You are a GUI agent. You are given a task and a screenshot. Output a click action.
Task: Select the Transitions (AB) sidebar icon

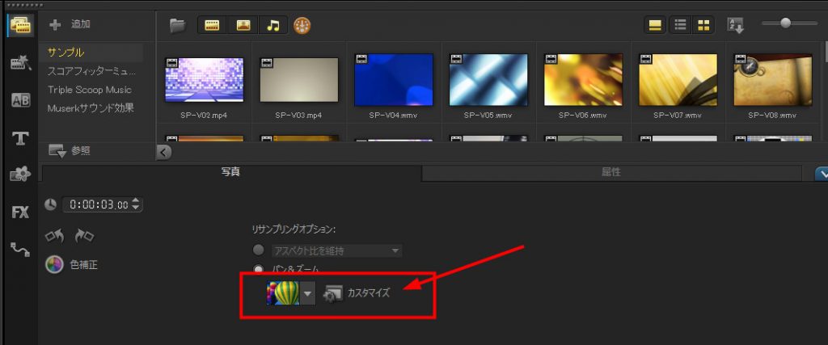(19, 100)
